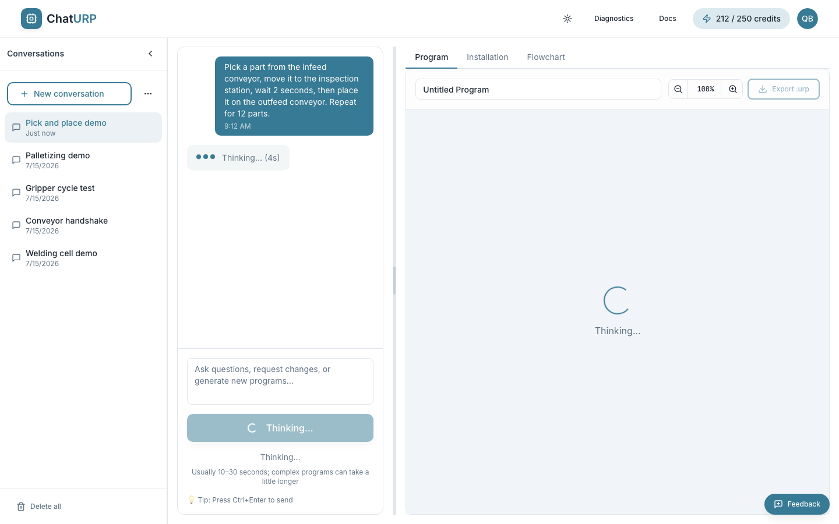Switch to the Installation tab

[488, 57]
